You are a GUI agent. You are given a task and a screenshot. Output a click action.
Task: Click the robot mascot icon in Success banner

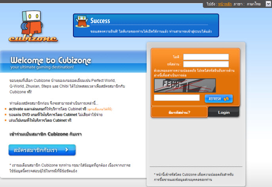click(82, 22)
